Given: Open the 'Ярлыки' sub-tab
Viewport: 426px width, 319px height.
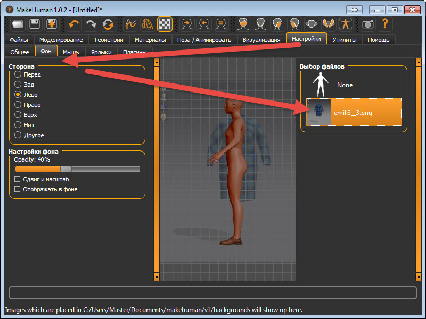Looking at the screenshot, I should point(101,52).
